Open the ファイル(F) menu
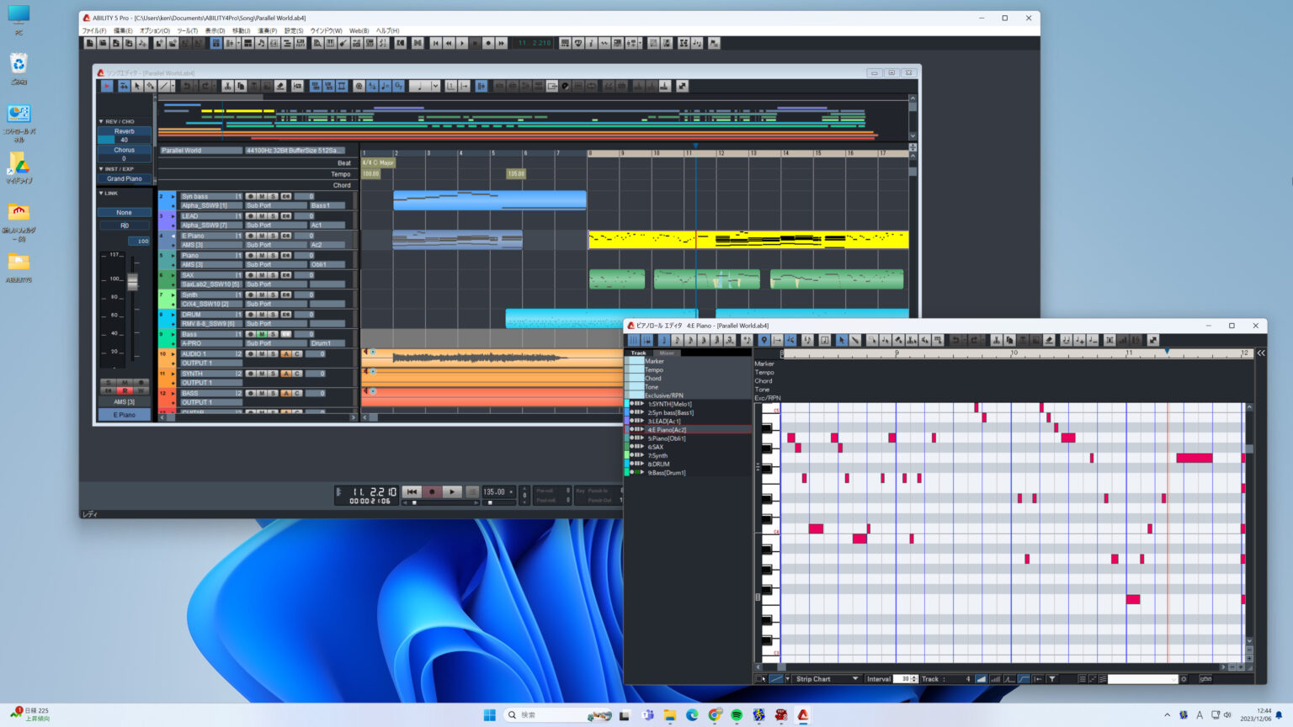Image resolution: width=1293 pixels, height=727 pixels. (x=93, y=30)
